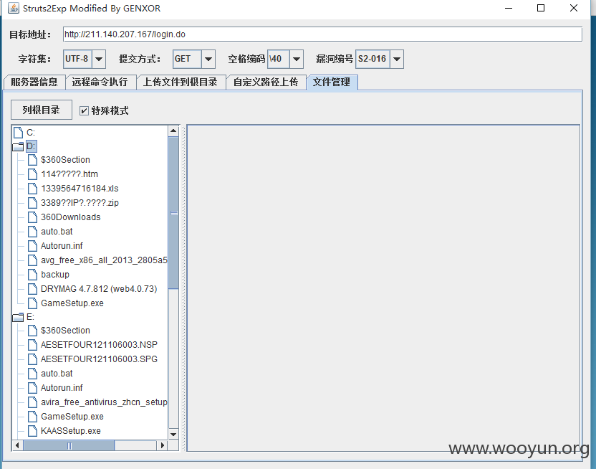596x469 pixels.
Task: Select $360Section under E: drive
Action: tap(65, 331)
